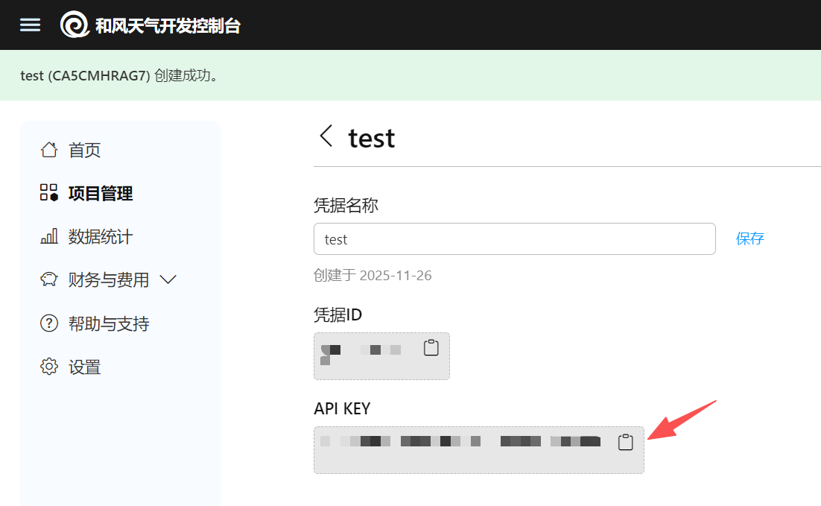Click the masked 凭据ID value box
821x506 pixels.
(381, 356)
